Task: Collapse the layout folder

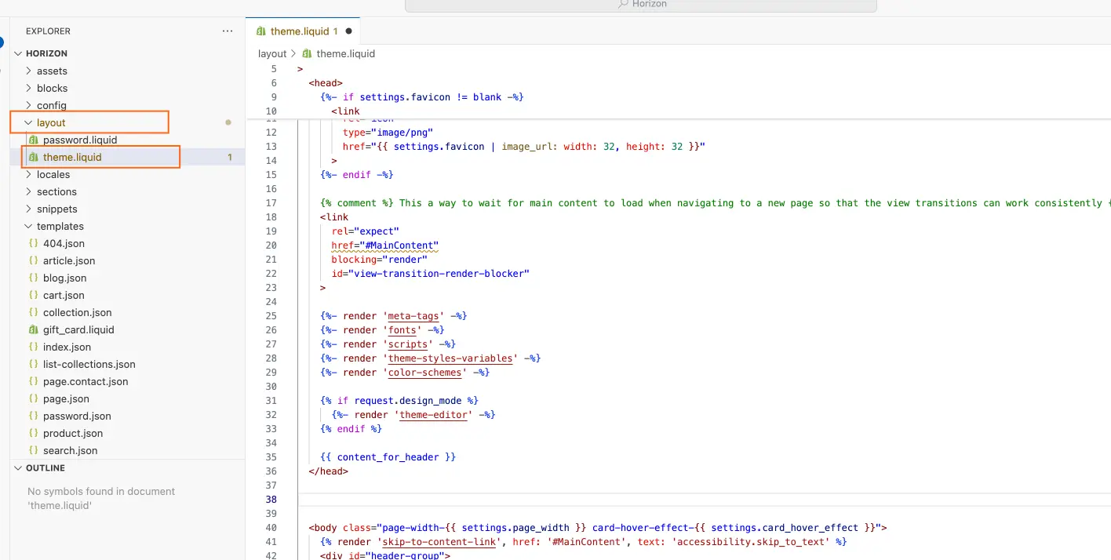Action: pos(51,122)
